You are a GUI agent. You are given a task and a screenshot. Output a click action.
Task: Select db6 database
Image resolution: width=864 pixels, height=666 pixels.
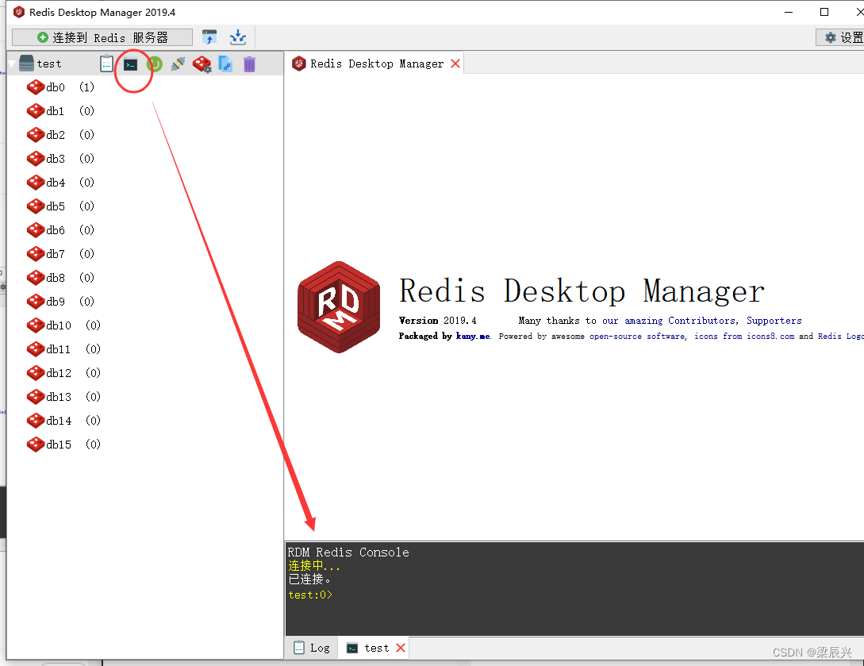click(x=60, y=230)
